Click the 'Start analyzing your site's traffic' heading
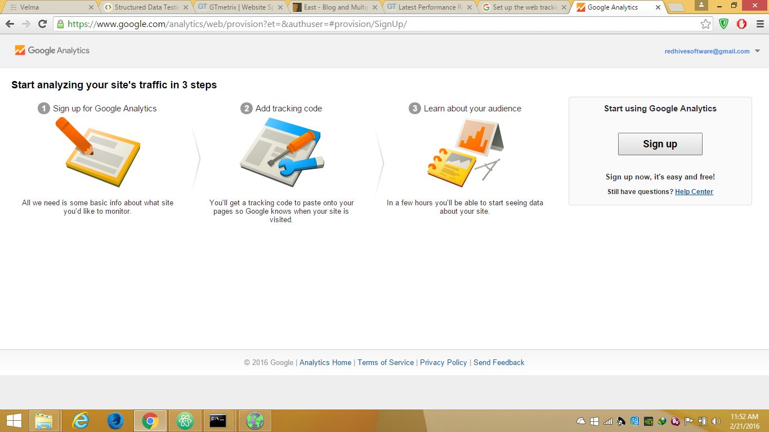 click(114, 85)
